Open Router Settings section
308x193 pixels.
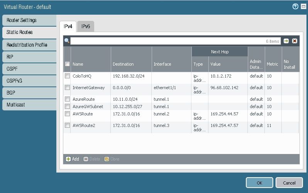(29, 20)
